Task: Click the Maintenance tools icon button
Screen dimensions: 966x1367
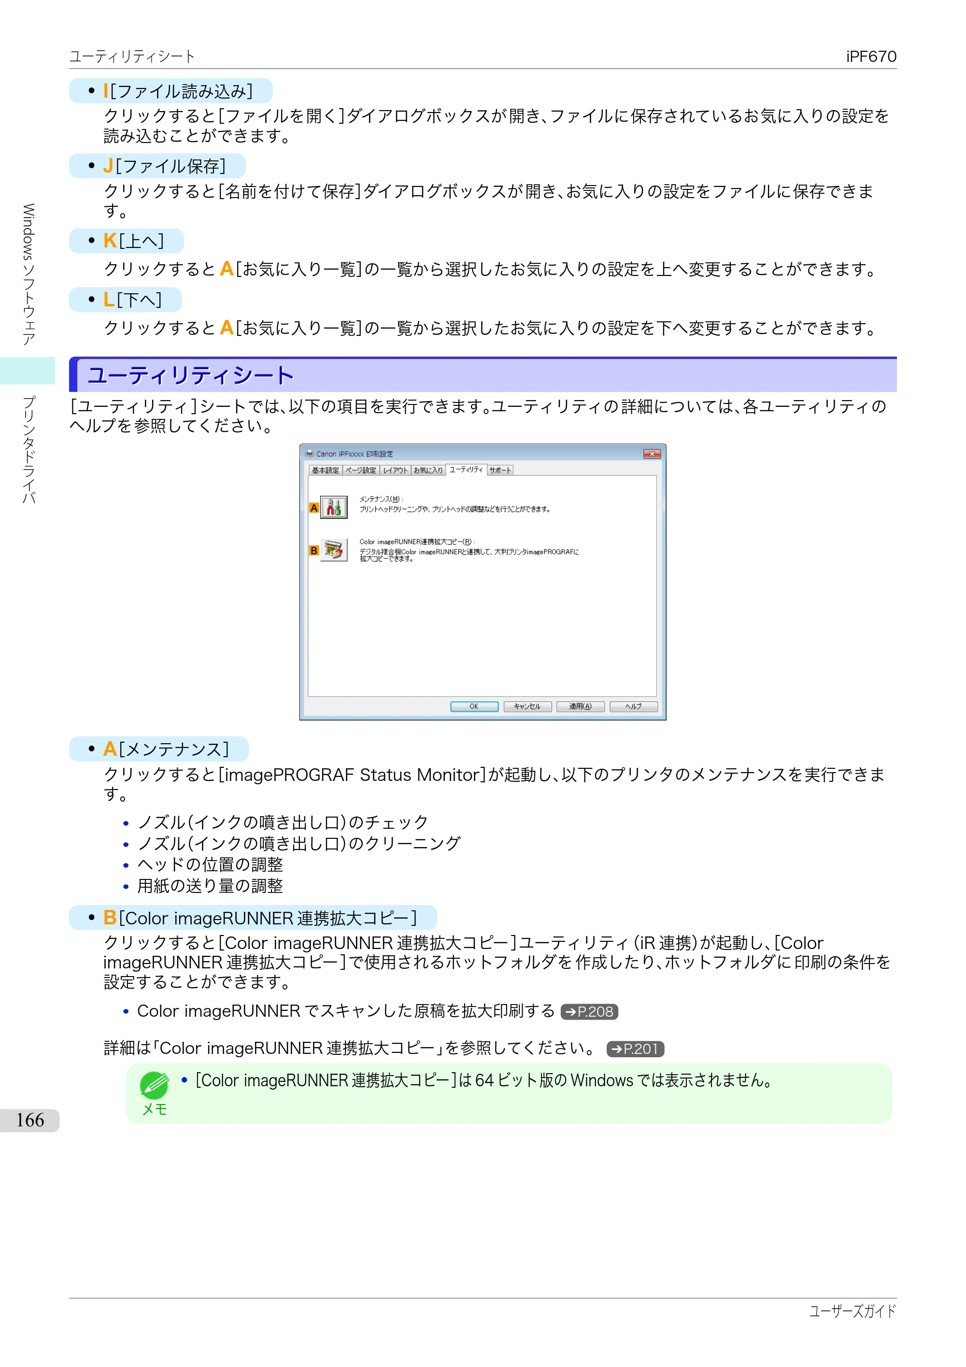Action: point(333,507)
